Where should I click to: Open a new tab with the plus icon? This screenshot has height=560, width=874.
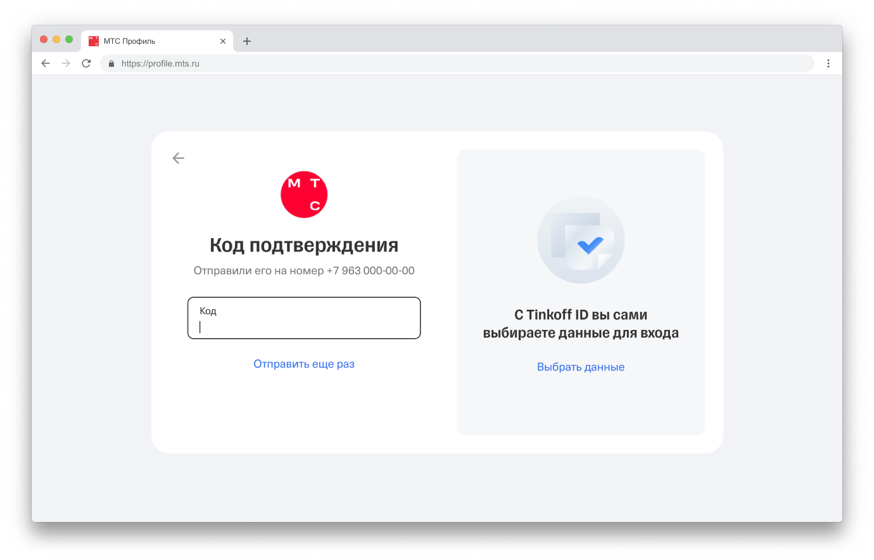[x=247, y=41]
